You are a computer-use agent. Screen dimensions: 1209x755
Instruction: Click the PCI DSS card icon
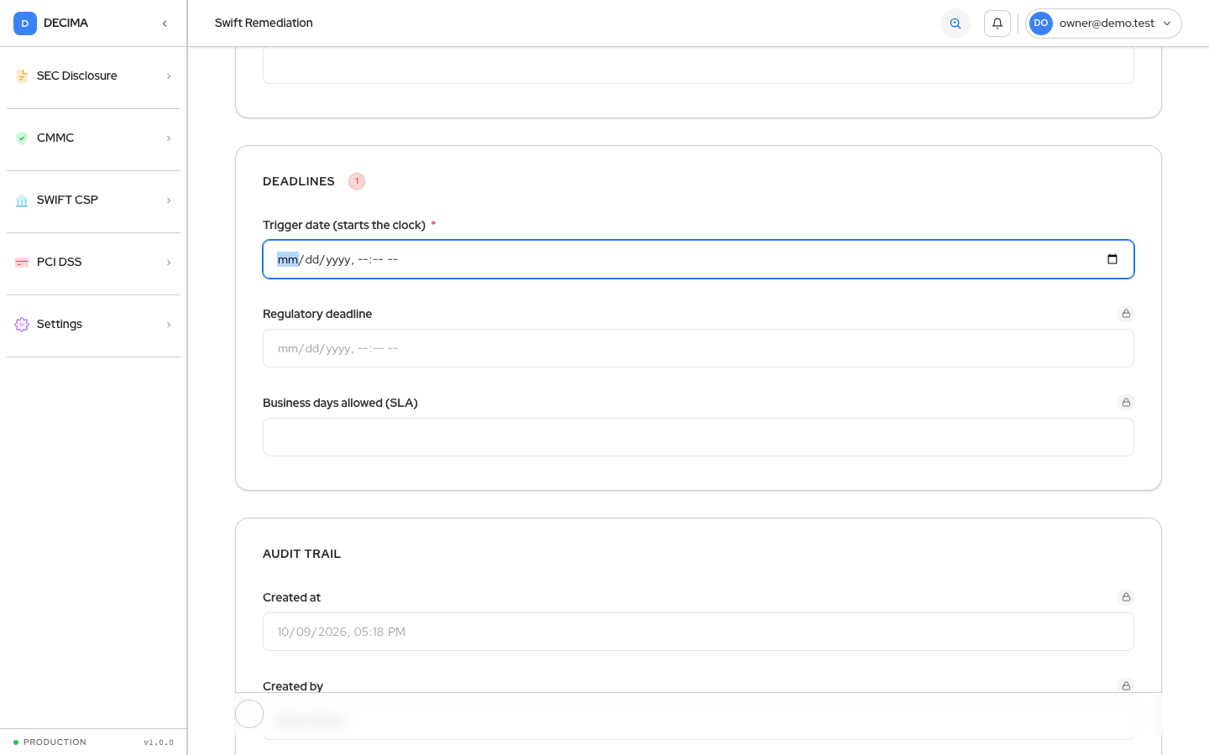click(22, 263)
